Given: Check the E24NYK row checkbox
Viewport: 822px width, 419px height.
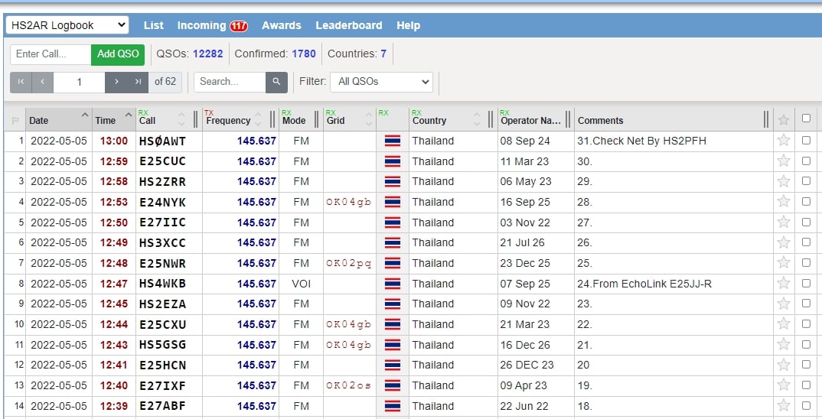Looking at the screenshot, I should (x=806, y=201).
